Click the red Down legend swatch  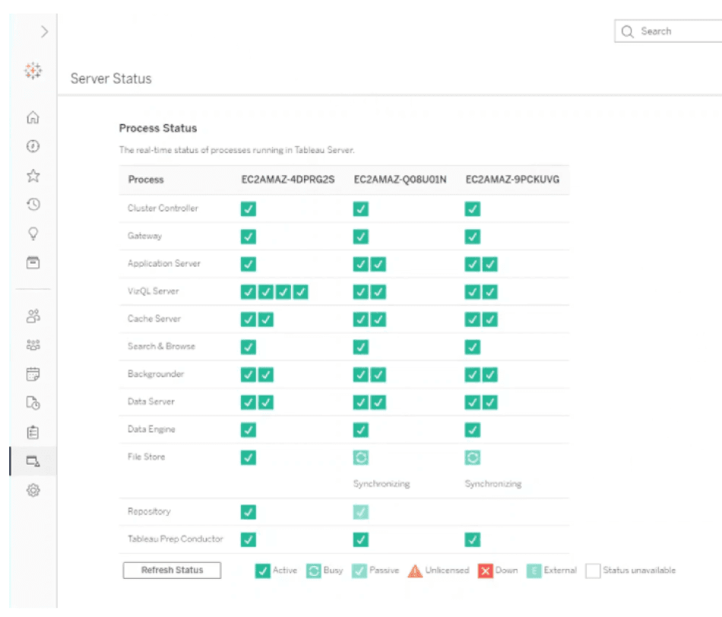point(485,571)
